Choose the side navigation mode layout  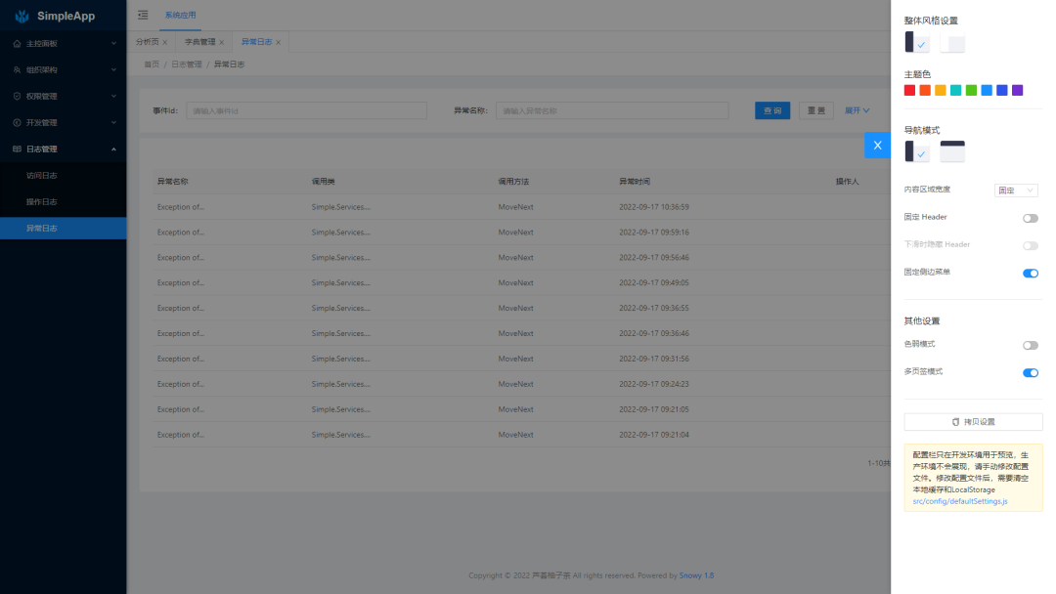(916, 151)
